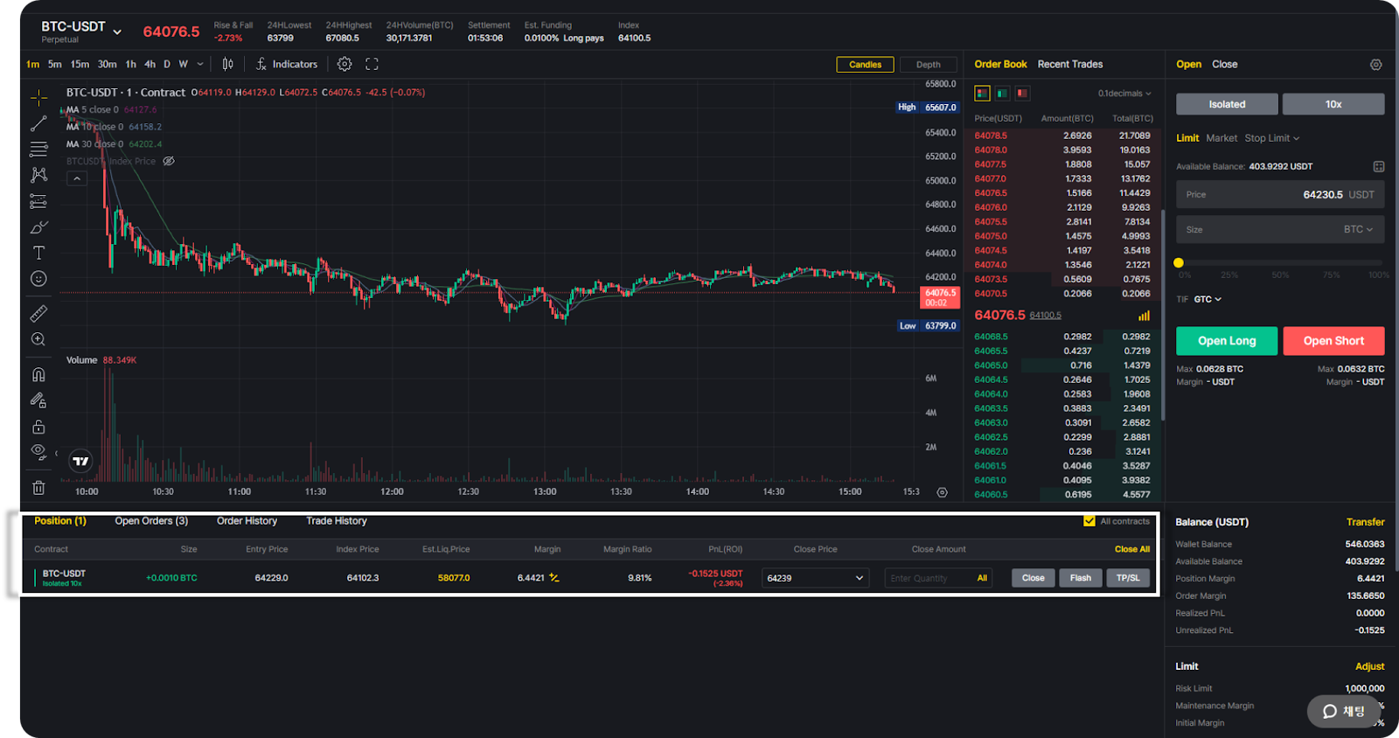Viewport: 1399px width, 738px height.
Task: View the Order History tab
Action: [x=247, y=521]
